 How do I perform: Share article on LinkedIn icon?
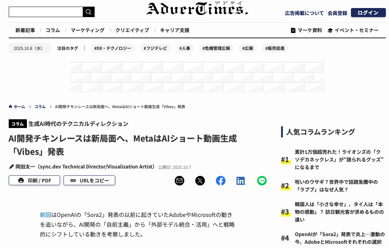241,181
